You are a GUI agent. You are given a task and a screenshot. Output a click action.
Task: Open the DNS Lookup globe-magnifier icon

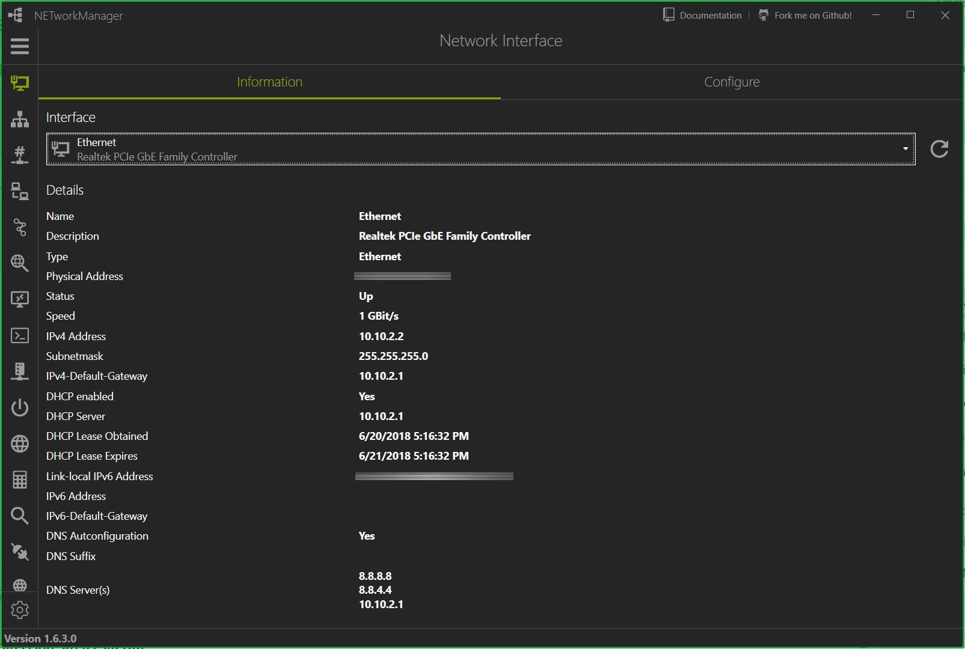point(19,263)
